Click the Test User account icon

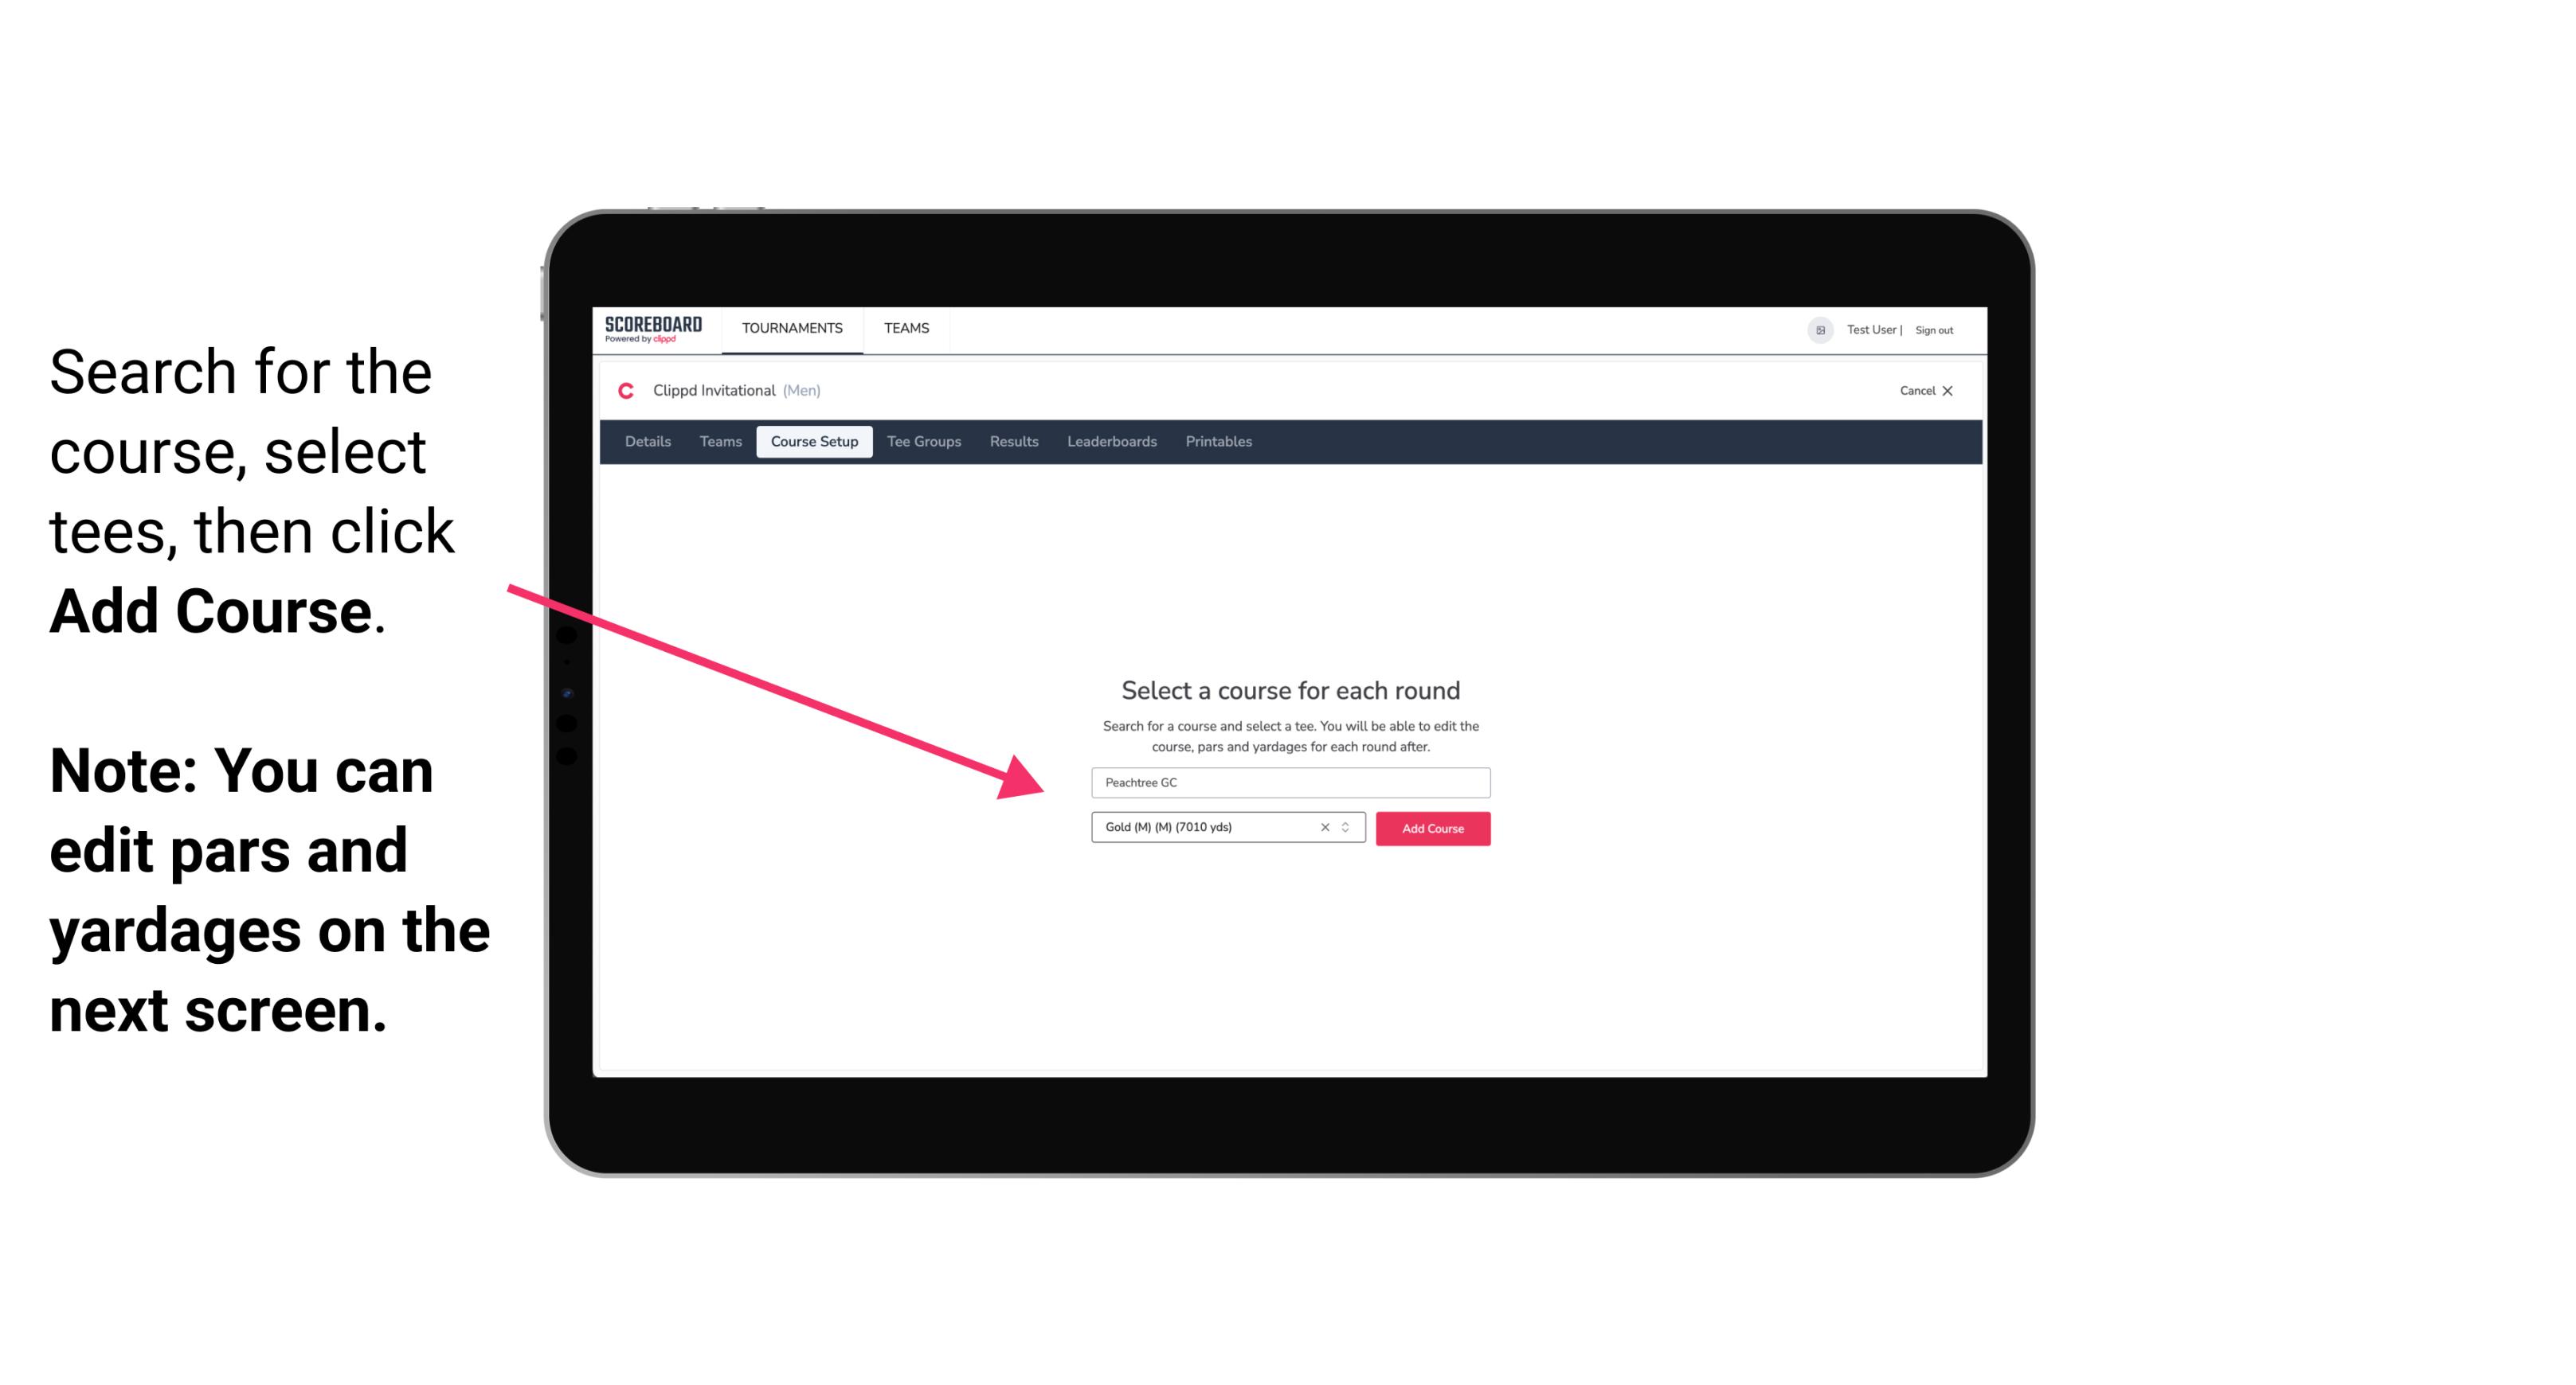[1815, 330]
